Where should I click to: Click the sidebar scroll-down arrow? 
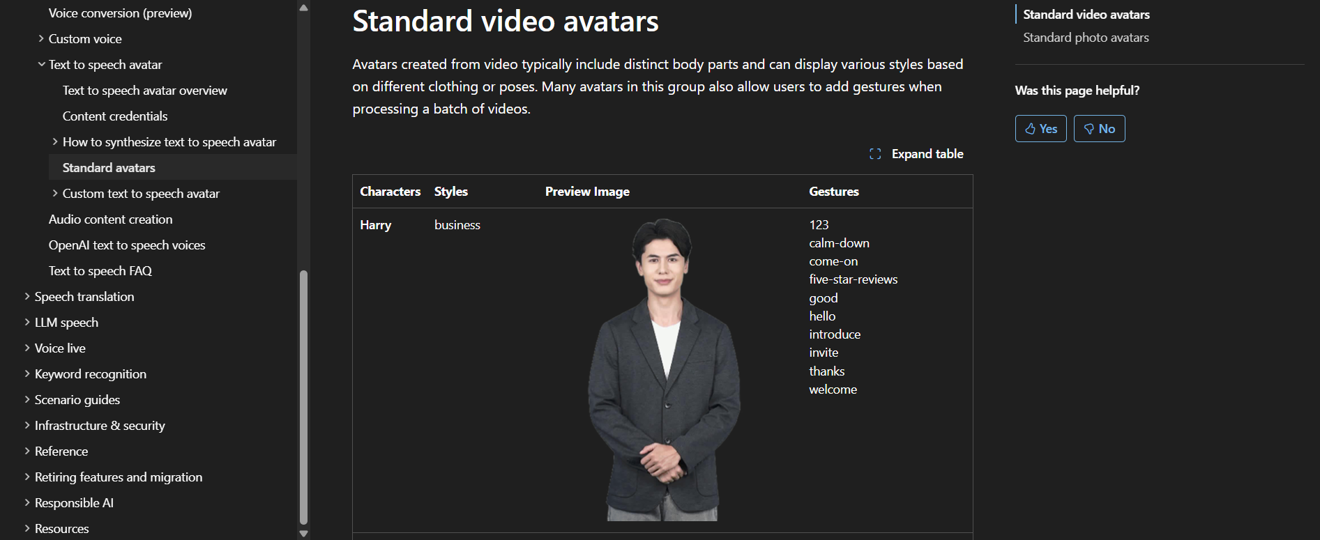point(303,534)
